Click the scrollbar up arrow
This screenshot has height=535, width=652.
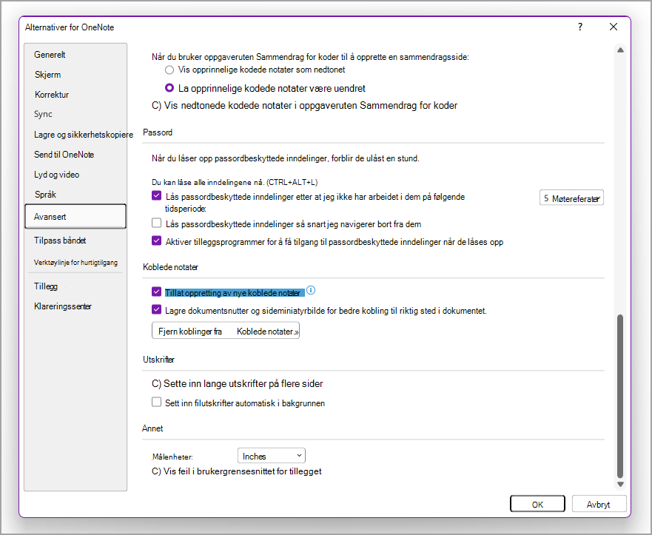coord(620,50)
